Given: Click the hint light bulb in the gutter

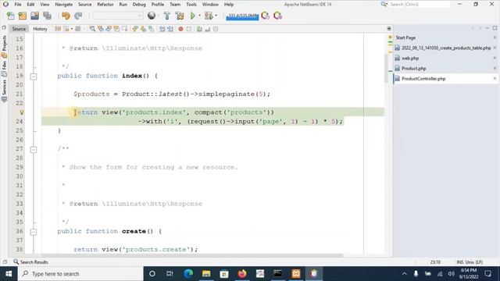Looking at the screenshot, I should coord(21,112).
